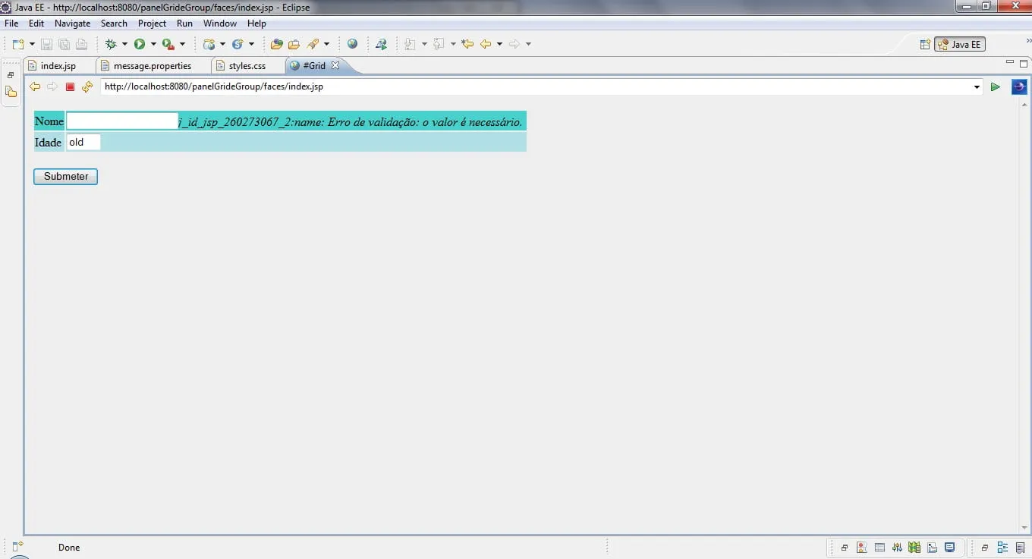The image size is (1032, 559).
Task: Click the Open Perspective icon
Action: pyautogui.click(x=925, y=45)
